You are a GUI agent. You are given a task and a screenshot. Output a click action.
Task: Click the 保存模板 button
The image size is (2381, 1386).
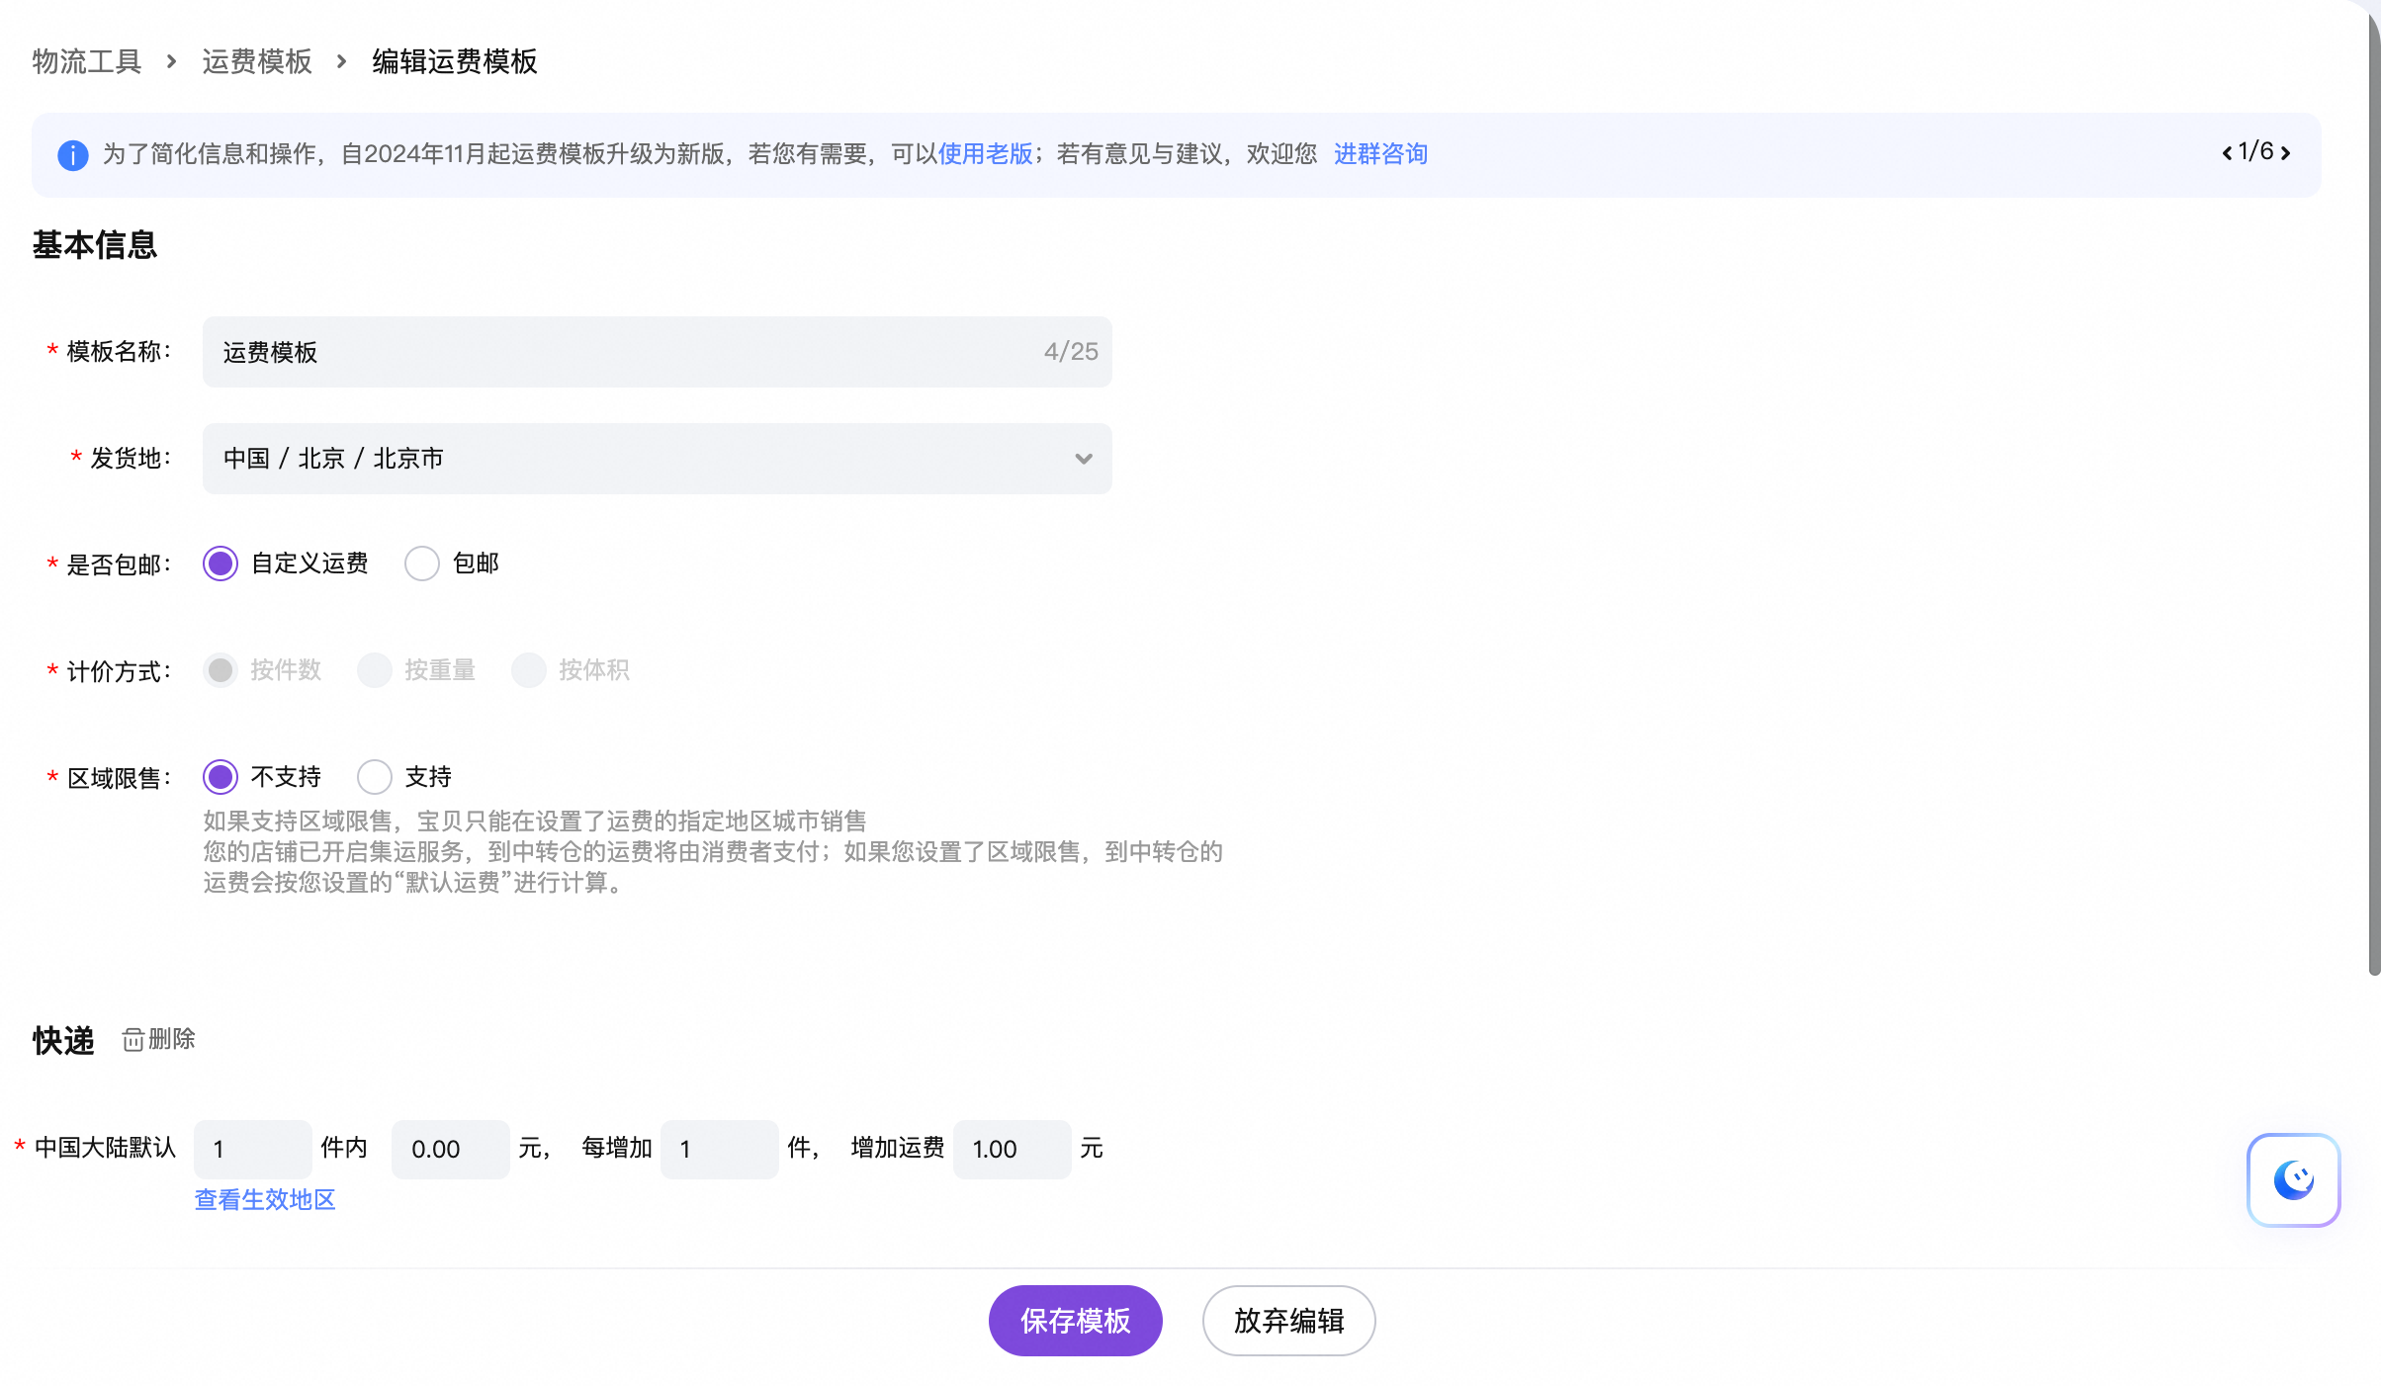pyautogui.click(x=1075, y=1321)
